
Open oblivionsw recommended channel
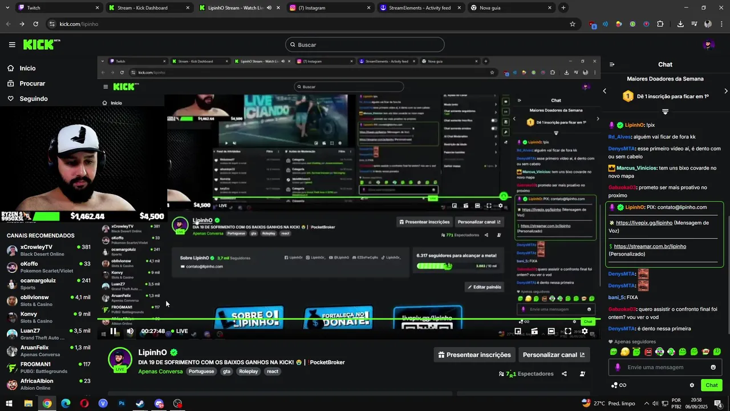(x=48, y=301)
